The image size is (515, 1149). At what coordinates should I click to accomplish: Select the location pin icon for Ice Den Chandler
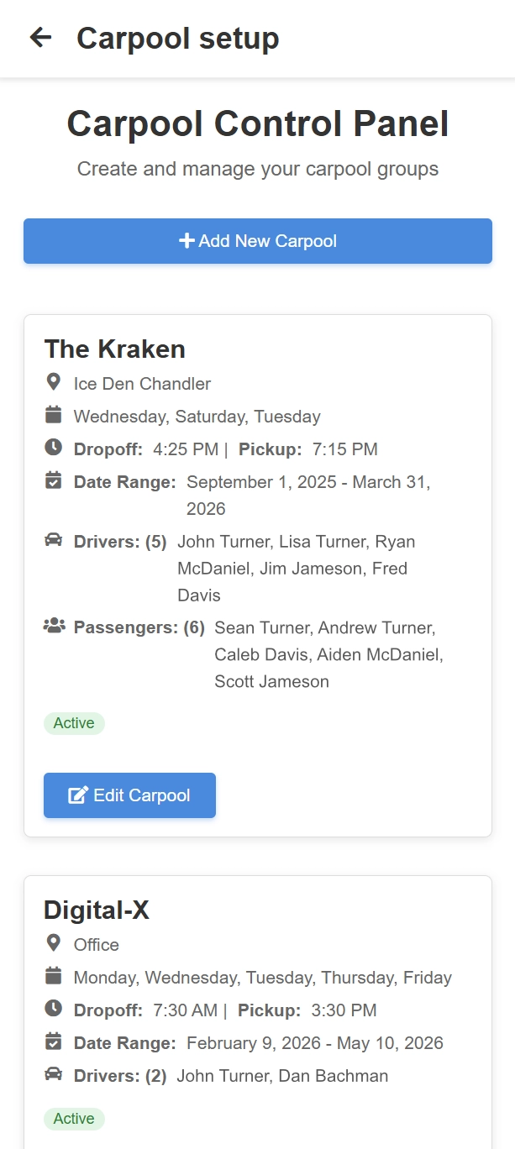pyautogui.click(x=53, y=382)
